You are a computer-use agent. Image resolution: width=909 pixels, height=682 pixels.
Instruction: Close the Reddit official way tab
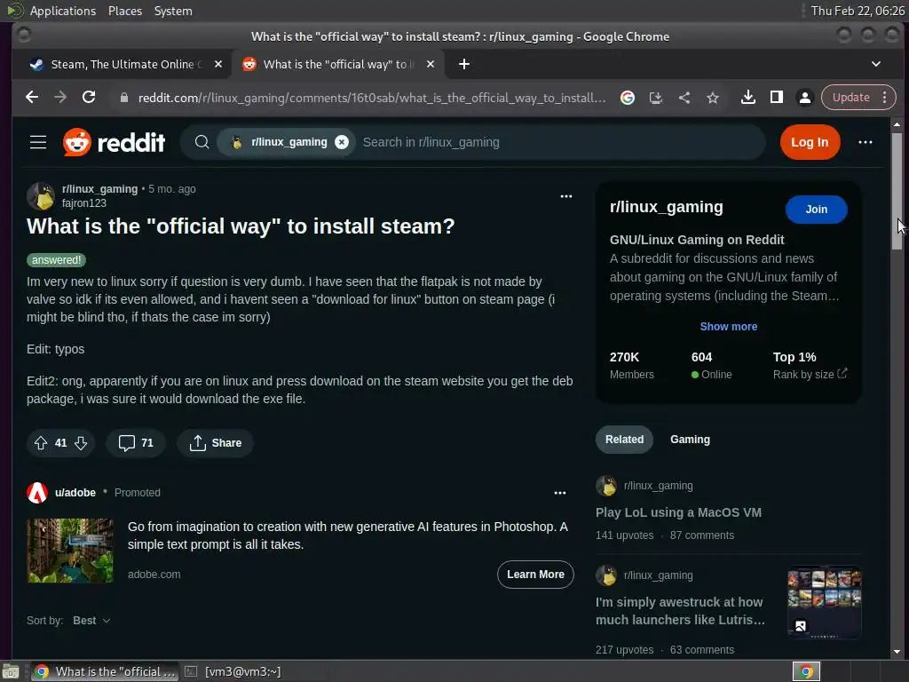[431, 64]
